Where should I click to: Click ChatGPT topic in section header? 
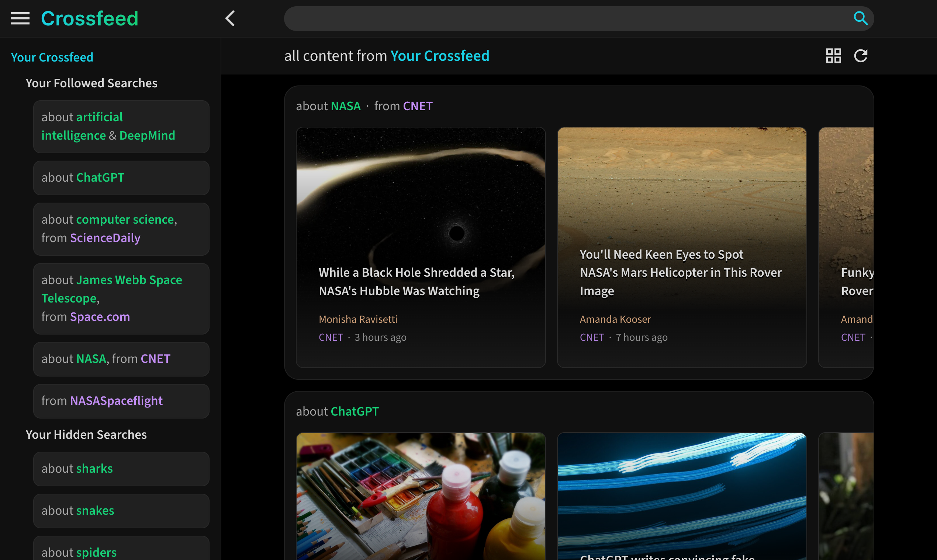point(355,411)
